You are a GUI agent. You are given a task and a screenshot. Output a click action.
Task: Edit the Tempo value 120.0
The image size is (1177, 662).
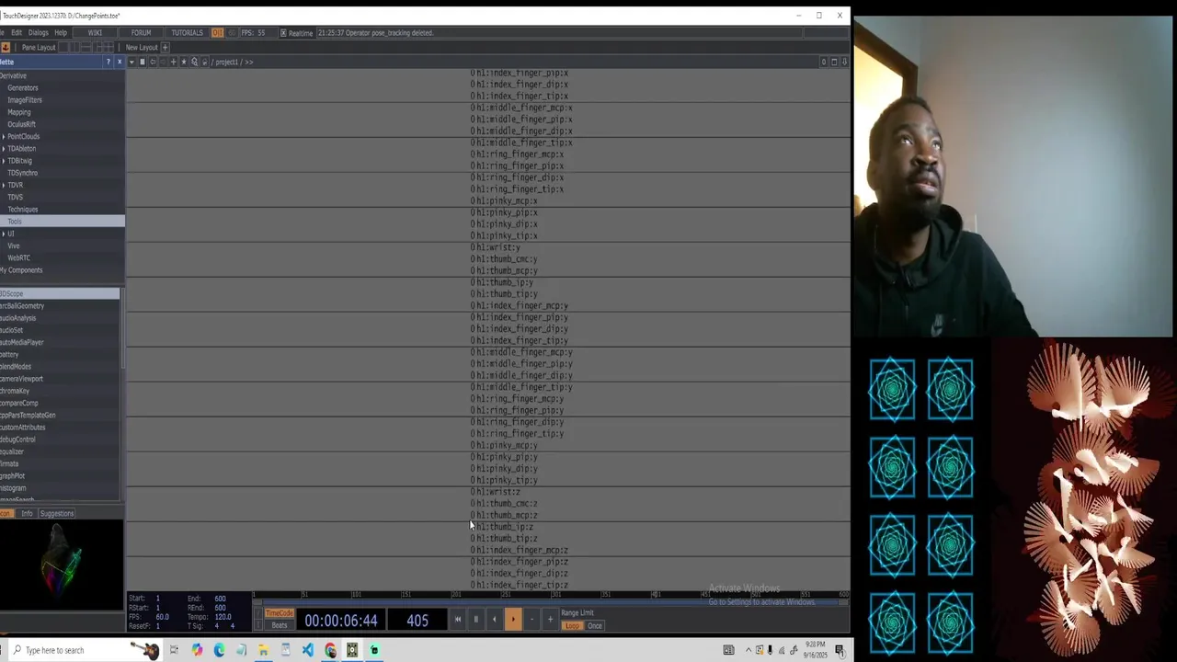click(223, 617)
